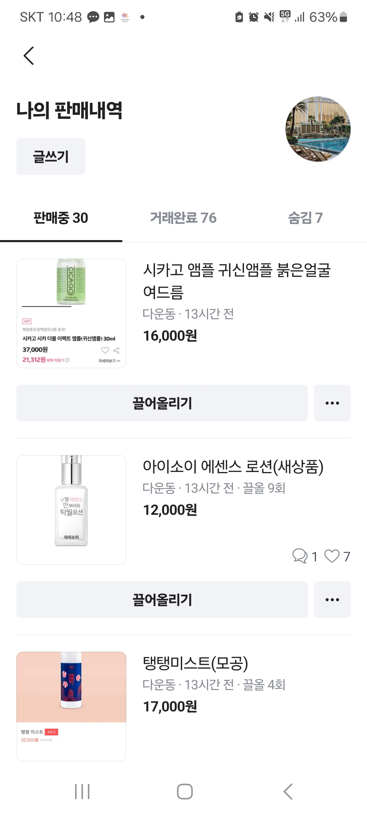Tap the Android recent apps icon
367x815 pixels.
82,792
